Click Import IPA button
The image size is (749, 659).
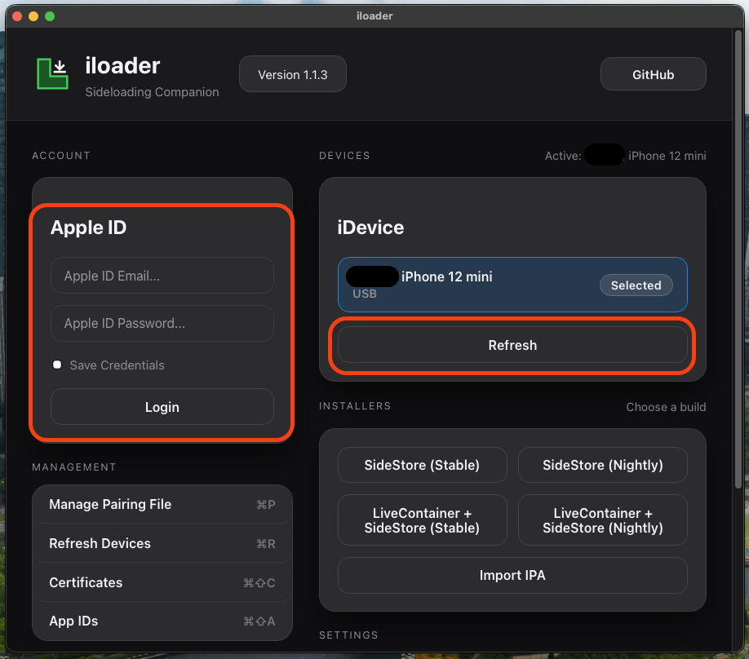point(512,575)
